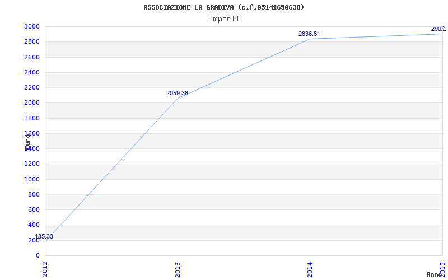Click the 2800 y-axis value
Screen dimensions: 448x280
32,41
